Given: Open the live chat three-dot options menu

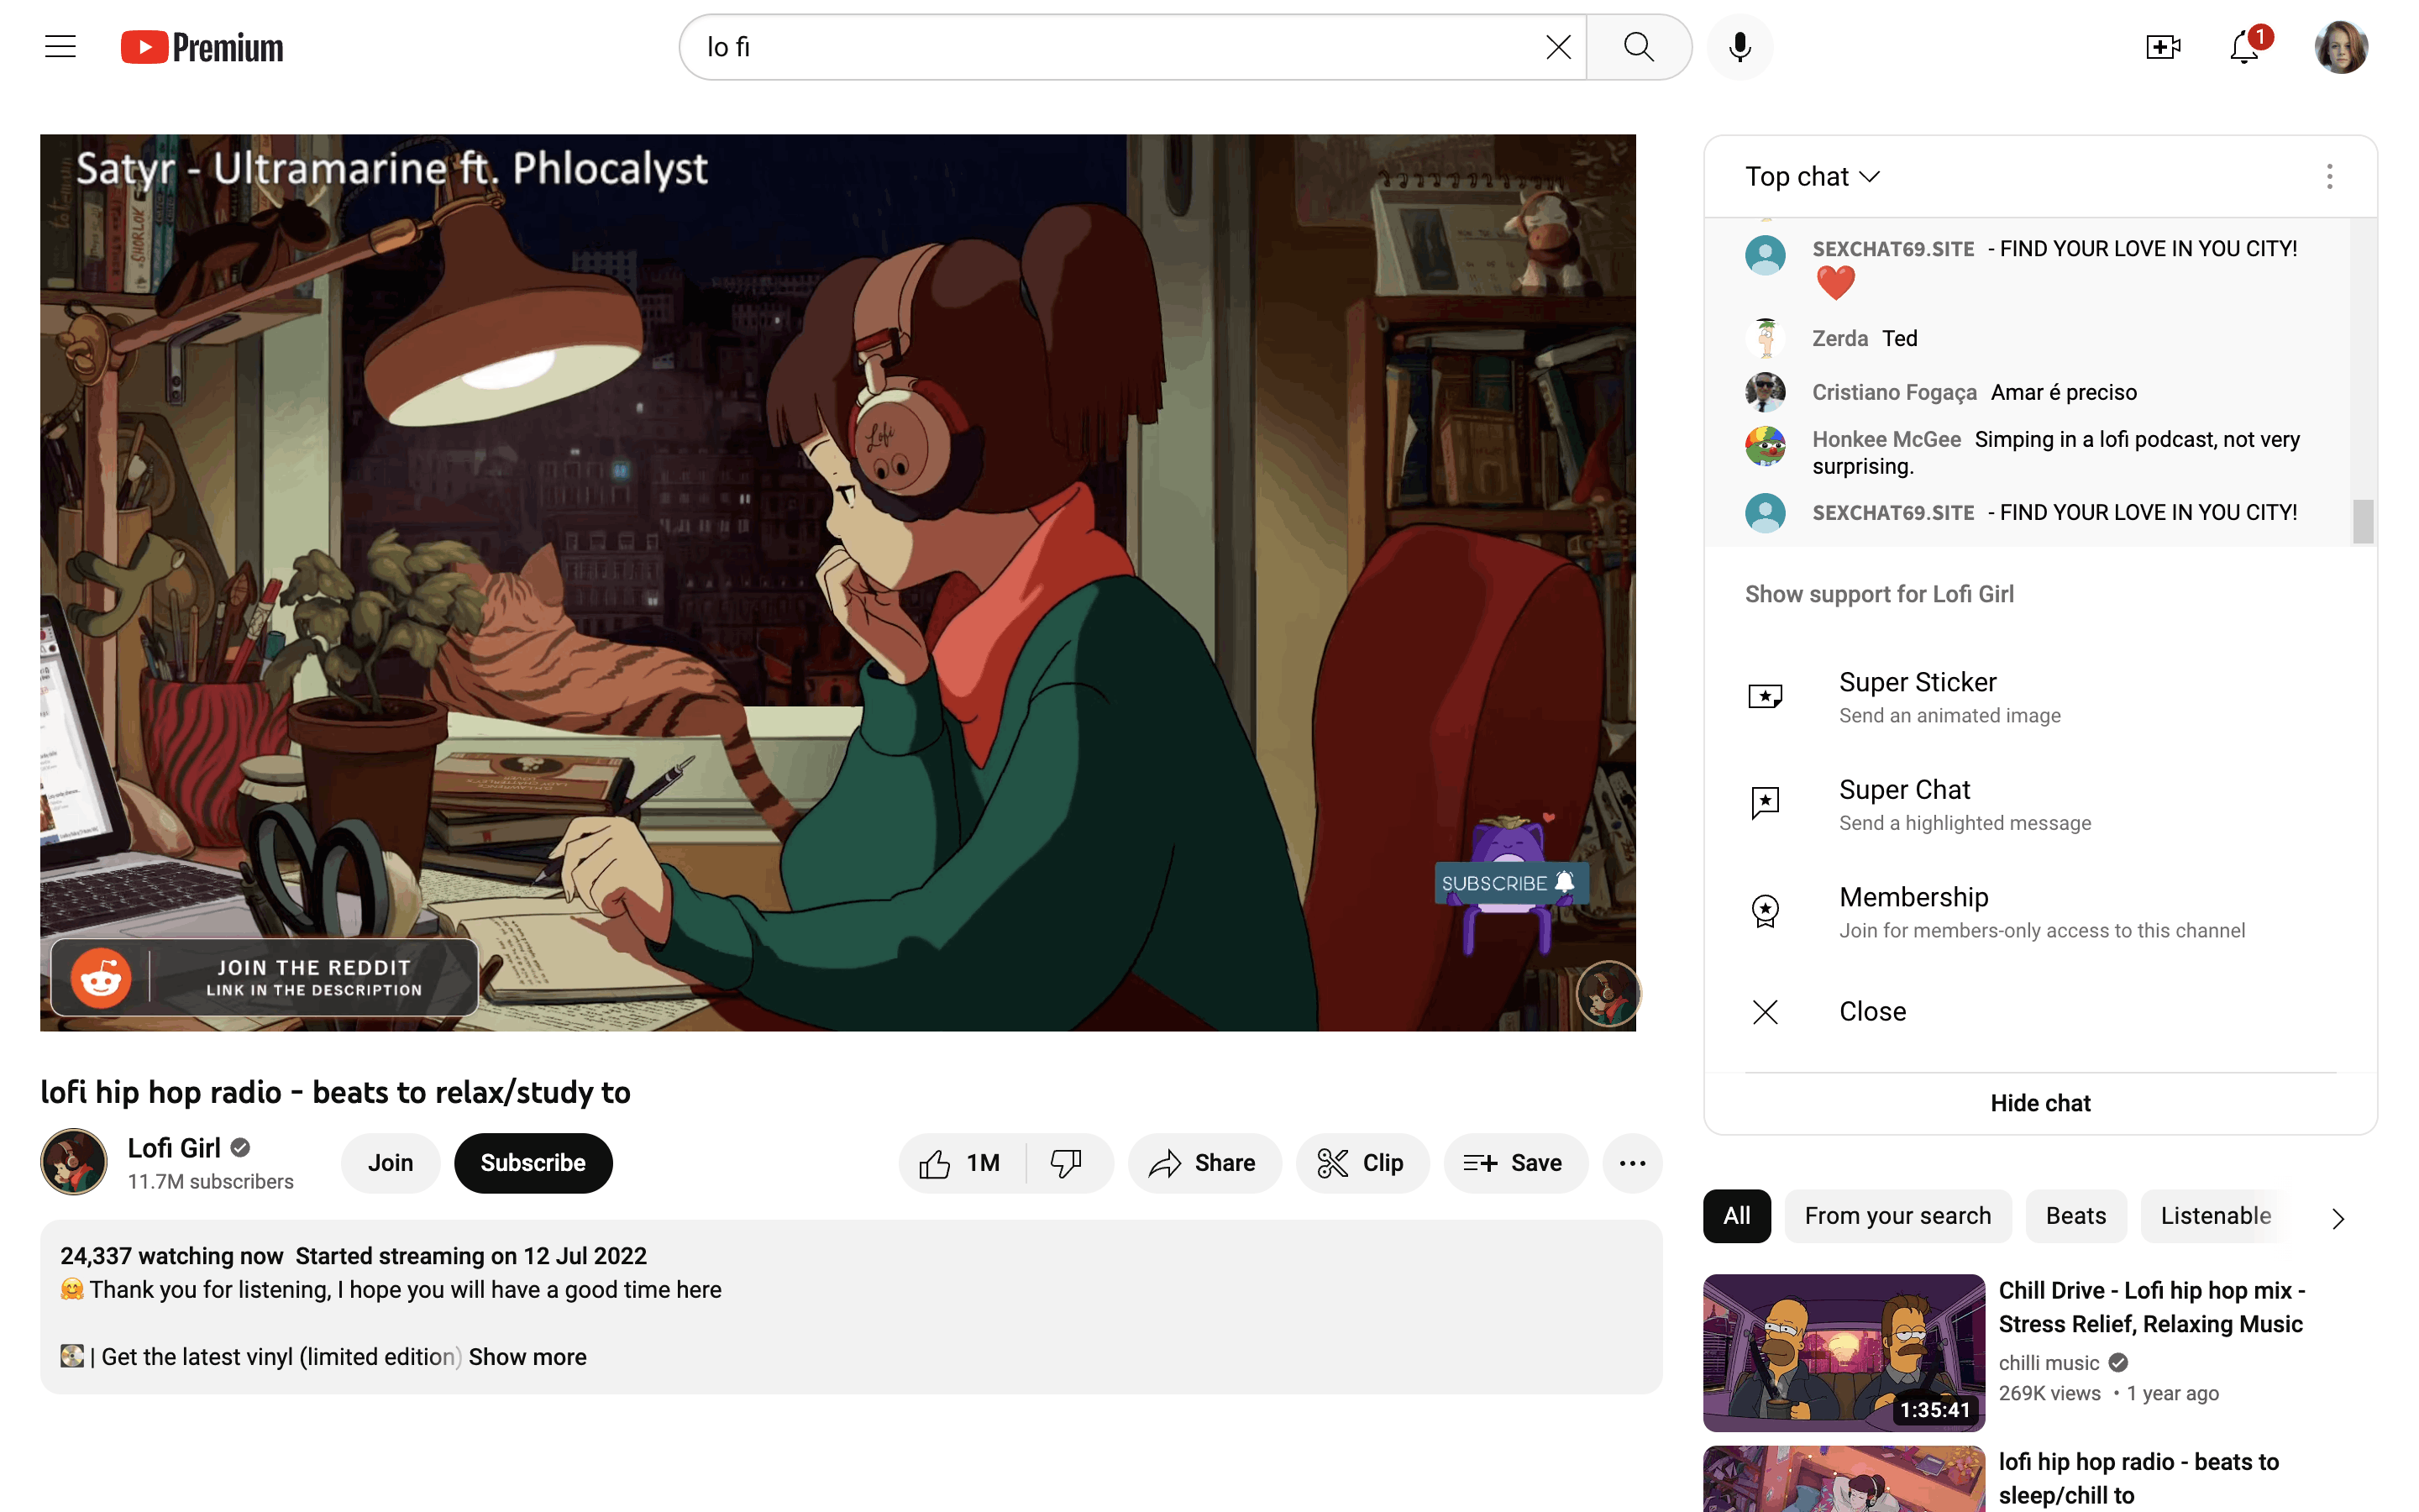Looking at the screenshot, I should coord(2329,177).
